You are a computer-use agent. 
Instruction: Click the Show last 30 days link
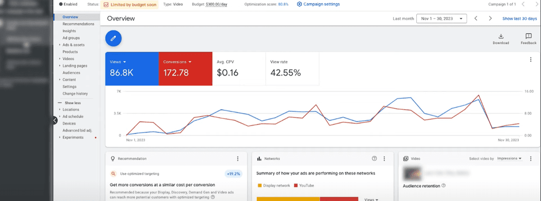click(520, 18)
